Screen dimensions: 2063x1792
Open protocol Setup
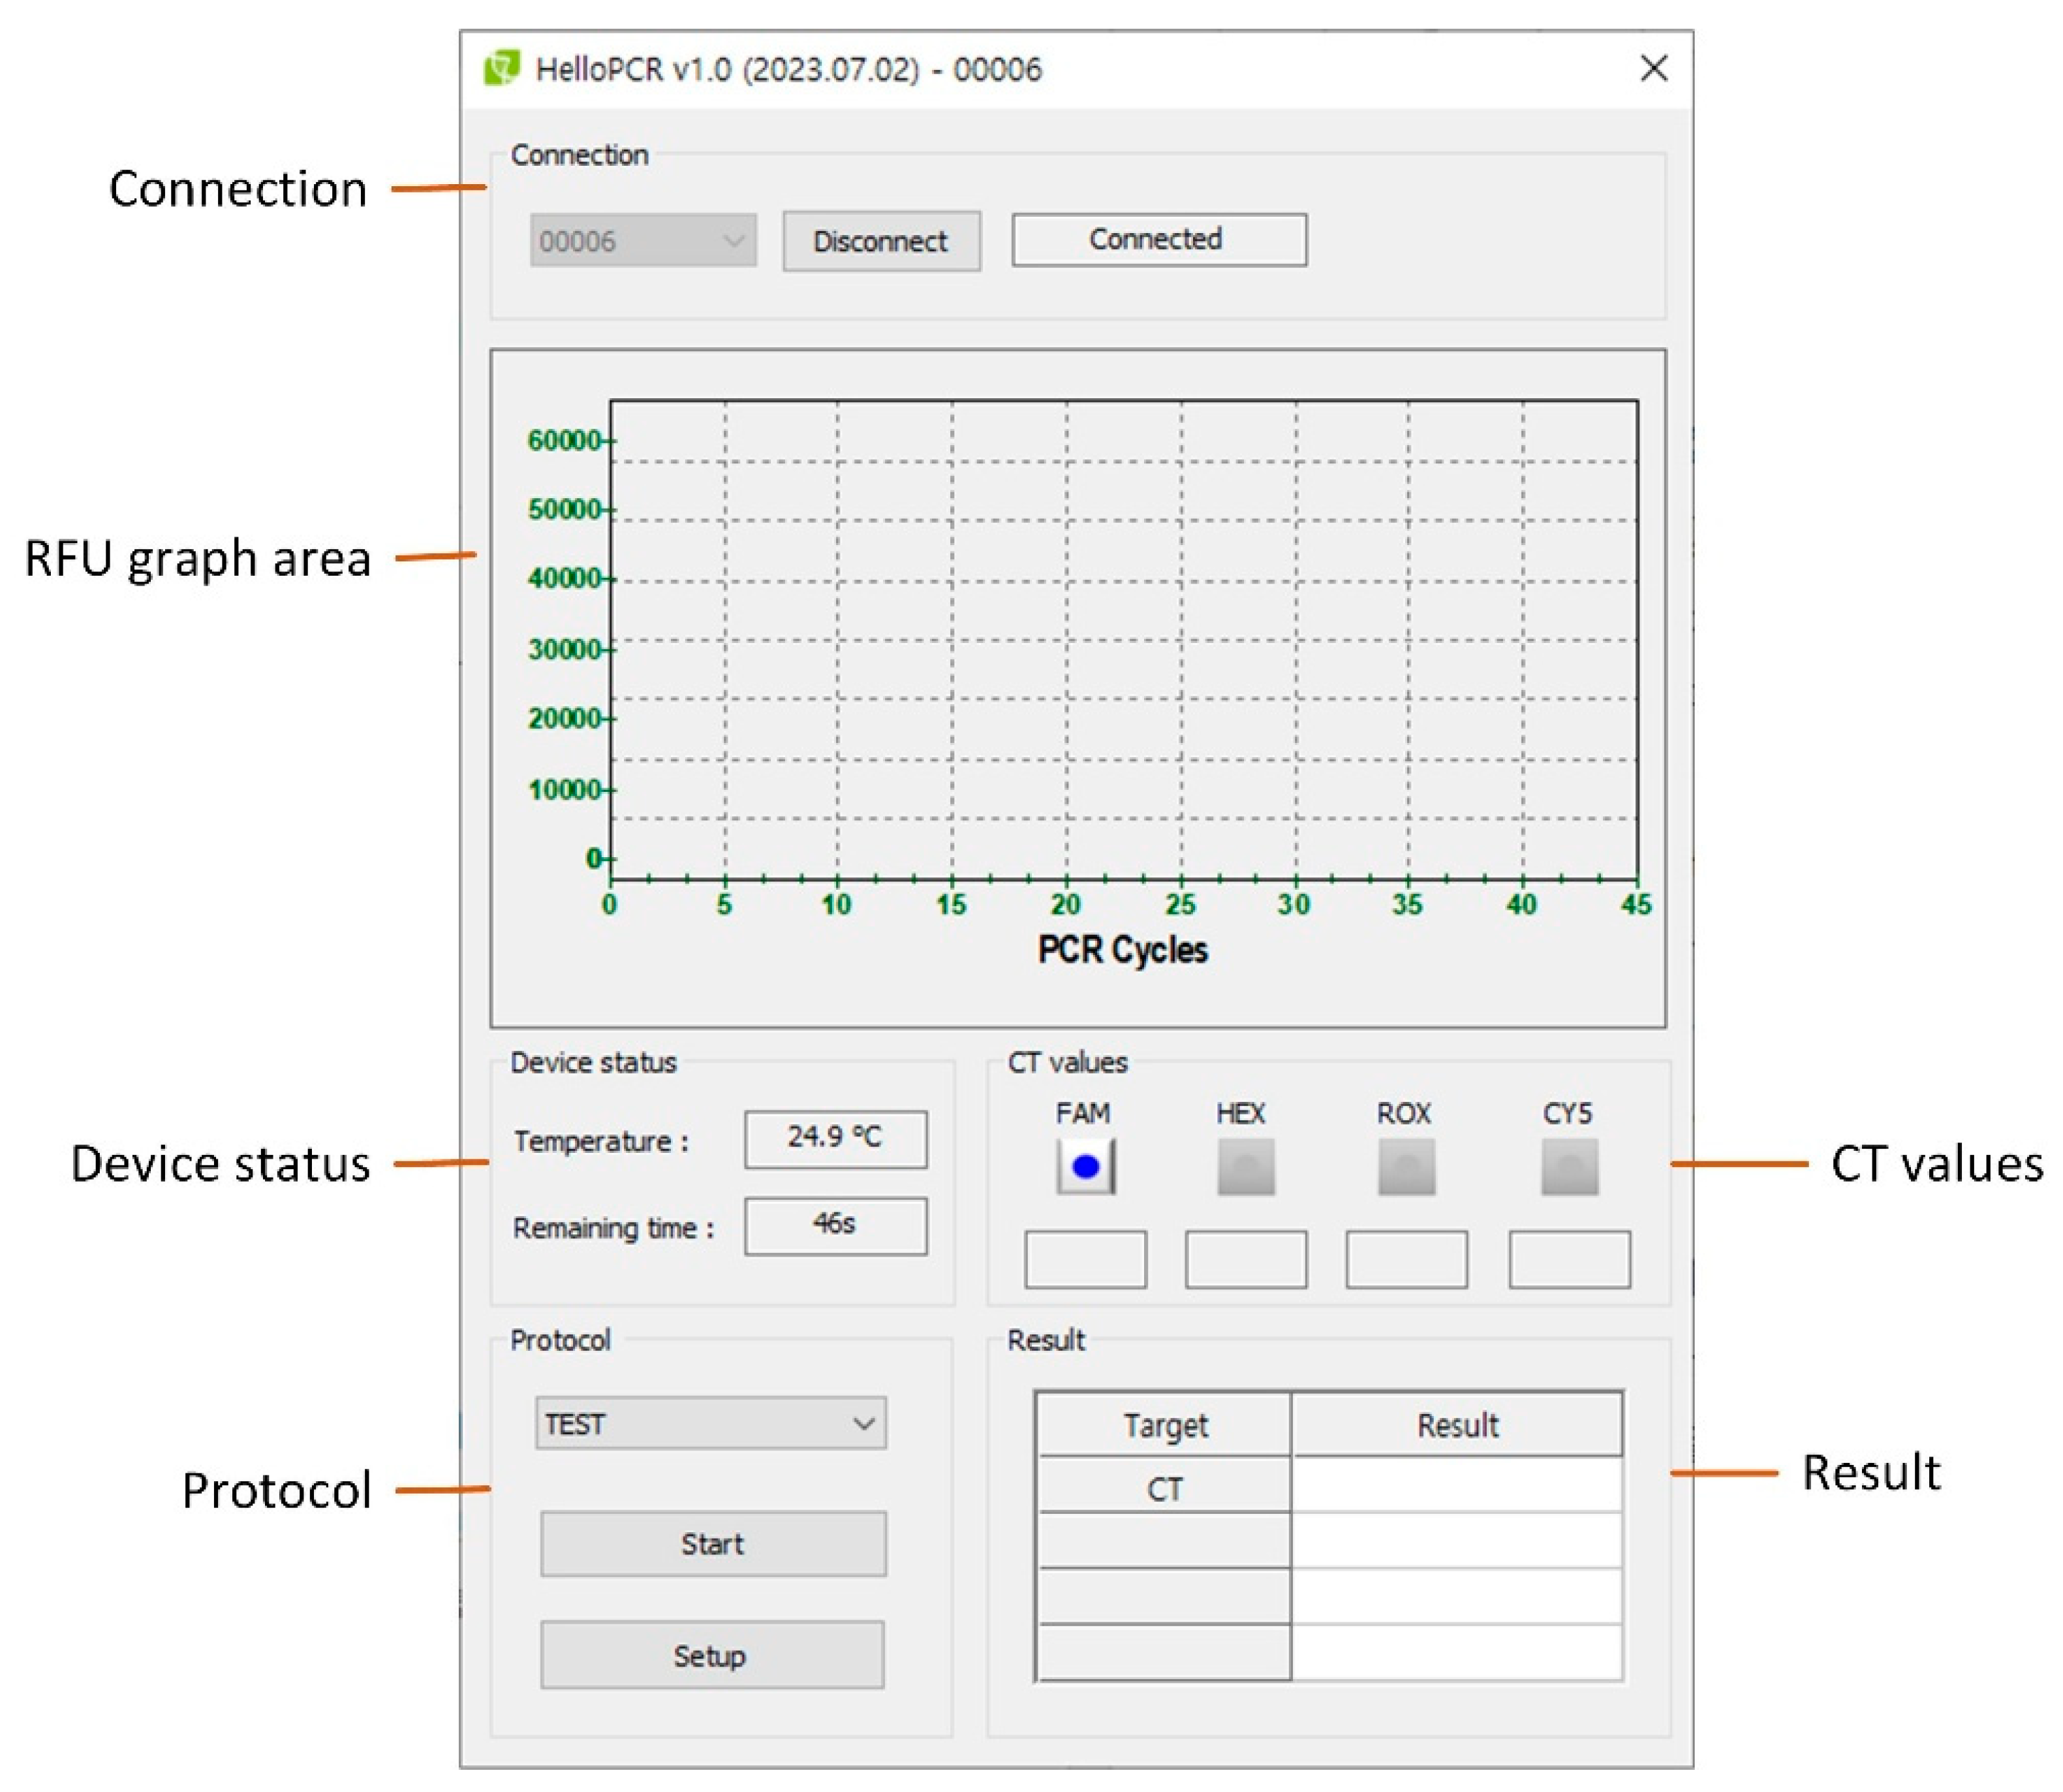(711, 1655)
